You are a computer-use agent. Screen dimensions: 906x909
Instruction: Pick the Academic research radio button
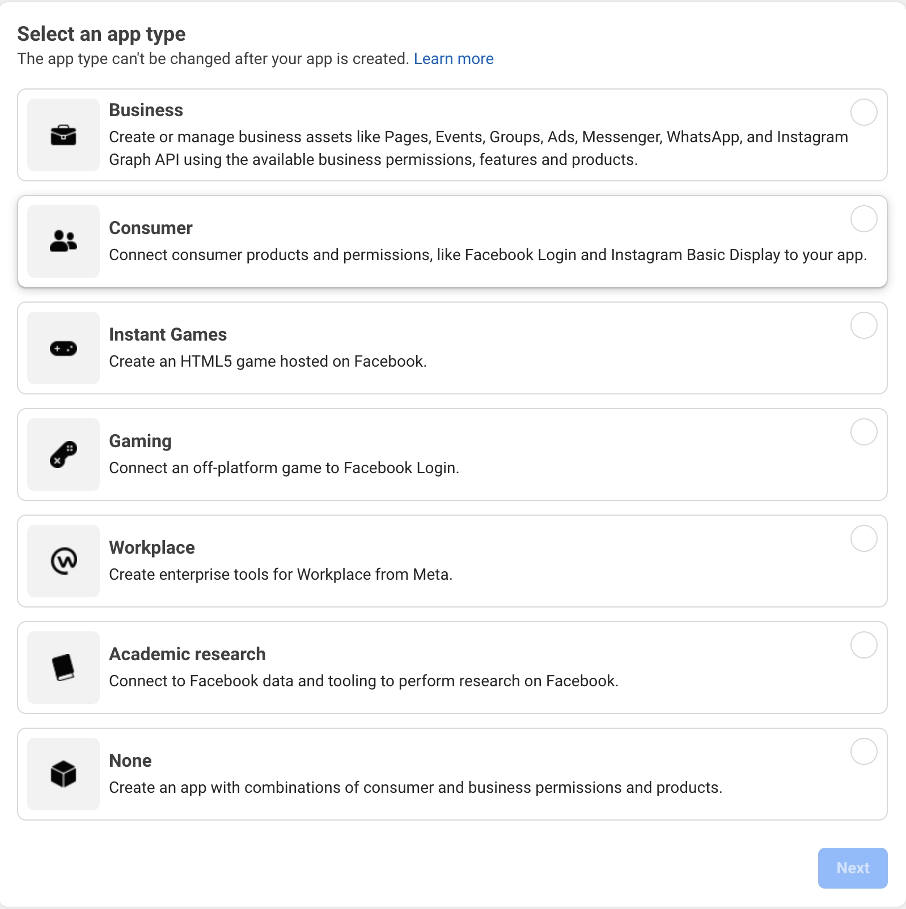(863, 645)
